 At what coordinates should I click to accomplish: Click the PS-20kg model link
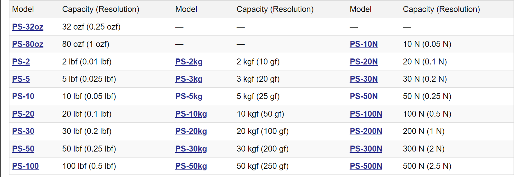pos(191,131)
